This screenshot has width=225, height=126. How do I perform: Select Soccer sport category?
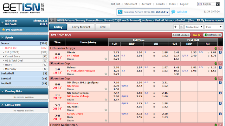pos(24,43)
